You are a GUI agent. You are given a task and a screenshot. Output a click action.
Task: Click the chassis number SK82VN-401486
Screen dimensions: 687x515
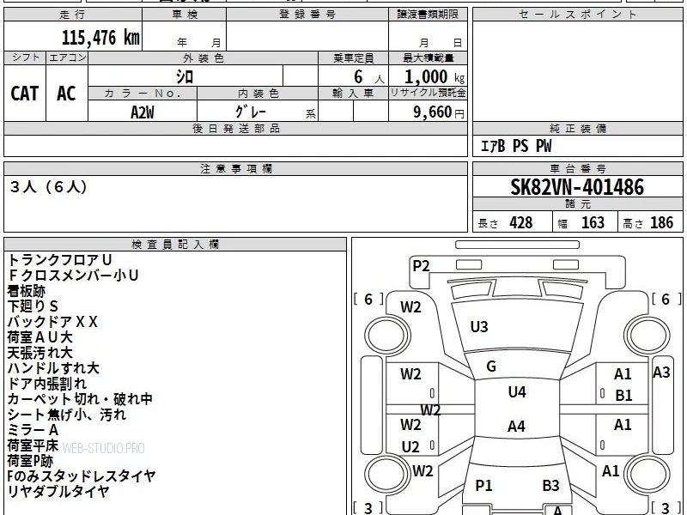pos(577,187)
